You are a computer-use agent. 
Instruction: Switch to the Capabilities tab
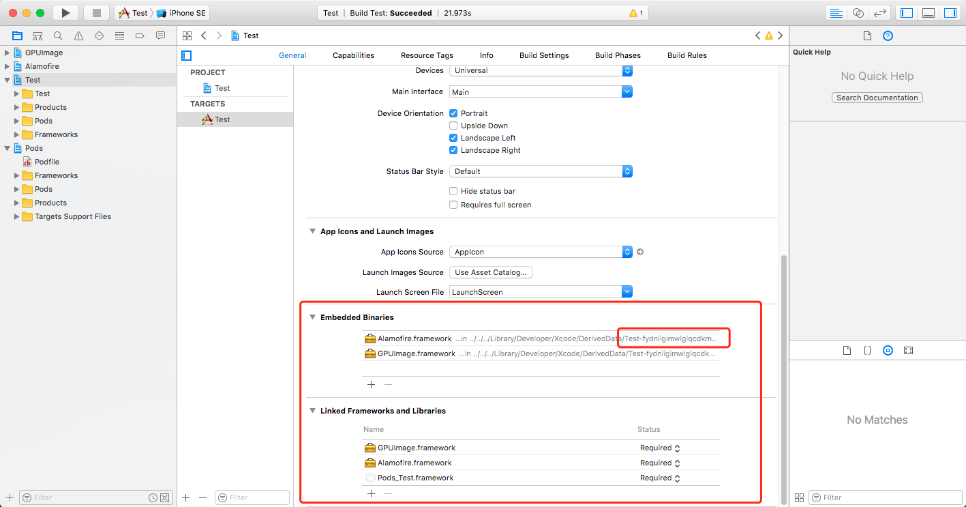coord(353,55)
